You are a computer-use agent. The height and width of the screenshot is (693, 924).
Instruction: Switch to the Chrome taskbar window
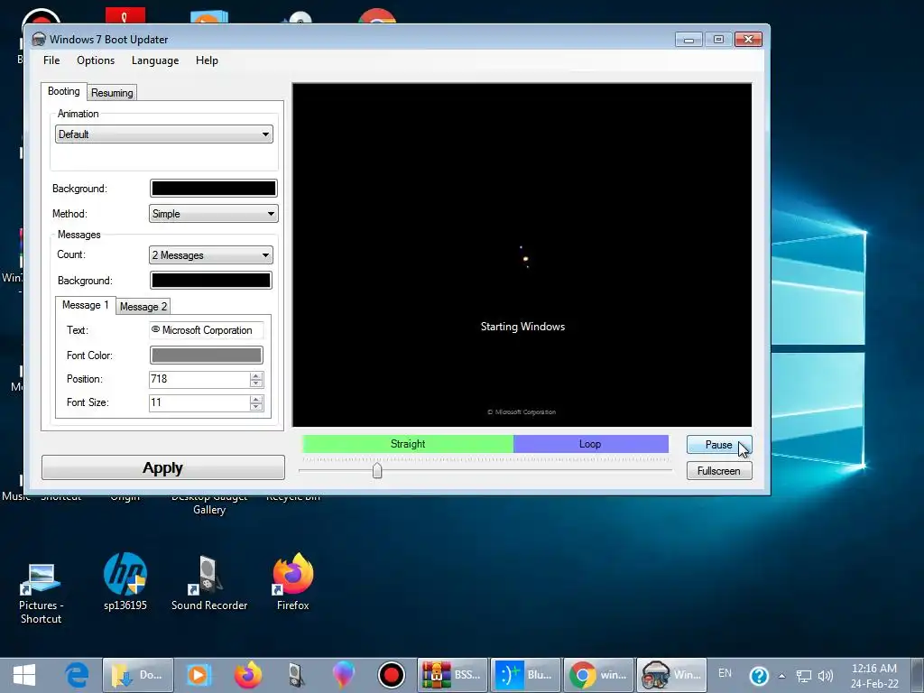[x=598, y=675]
